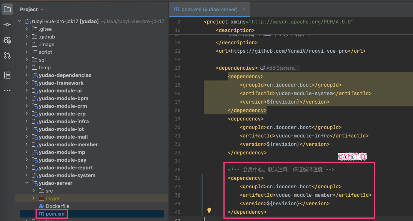Click the line 36 gutter number

177,178
